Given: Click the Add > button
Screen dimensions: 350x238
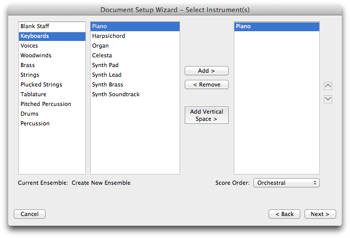Looking at the screenshot, I should click(x=207, y=71).
